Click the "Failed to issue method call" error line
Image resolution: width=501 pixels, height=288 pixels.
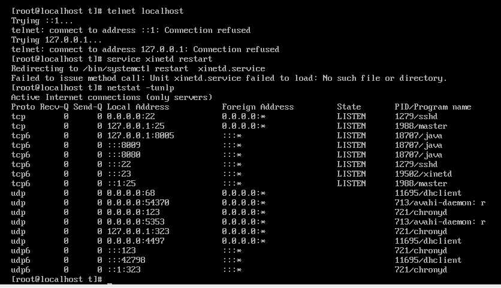click(x=228, y=78)
